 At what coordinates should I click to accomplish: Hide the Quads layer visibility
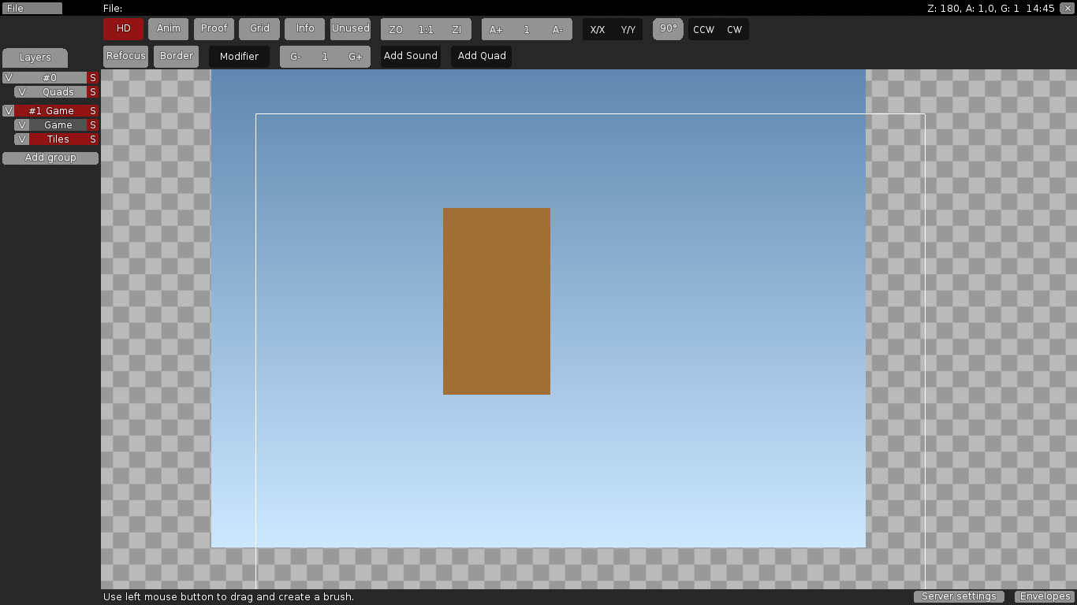[x=20, y=91]
